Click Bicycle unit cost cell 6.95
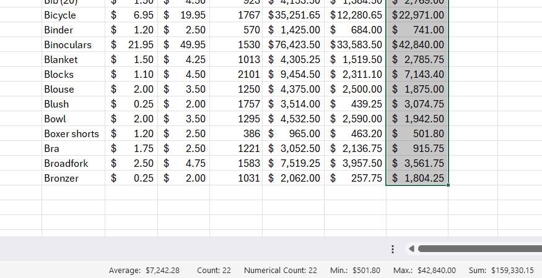The width and height of the screenshot is (542, 278). point(131,15)
